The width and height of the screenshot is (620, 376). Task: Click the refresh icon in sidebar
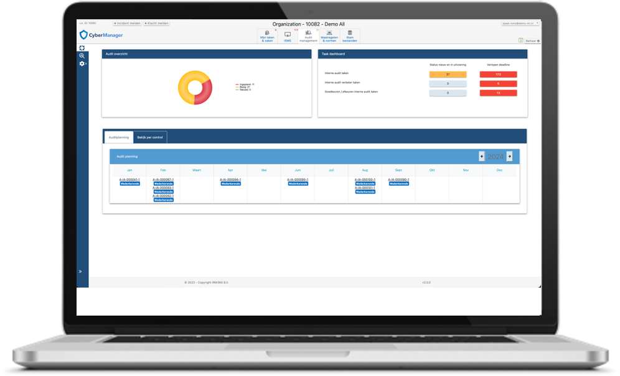tap(82, 48)
